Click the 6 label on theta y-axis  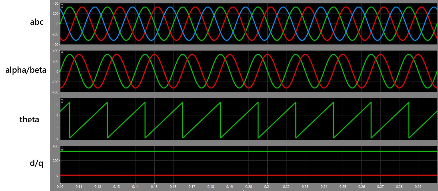(x=57, y=104)
